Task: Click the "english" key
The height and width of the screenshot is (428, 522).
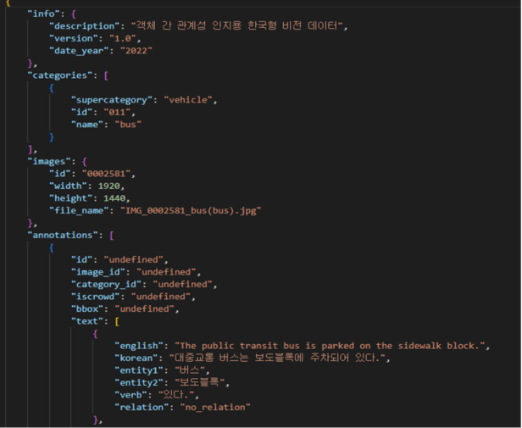Action: point(139,346)
